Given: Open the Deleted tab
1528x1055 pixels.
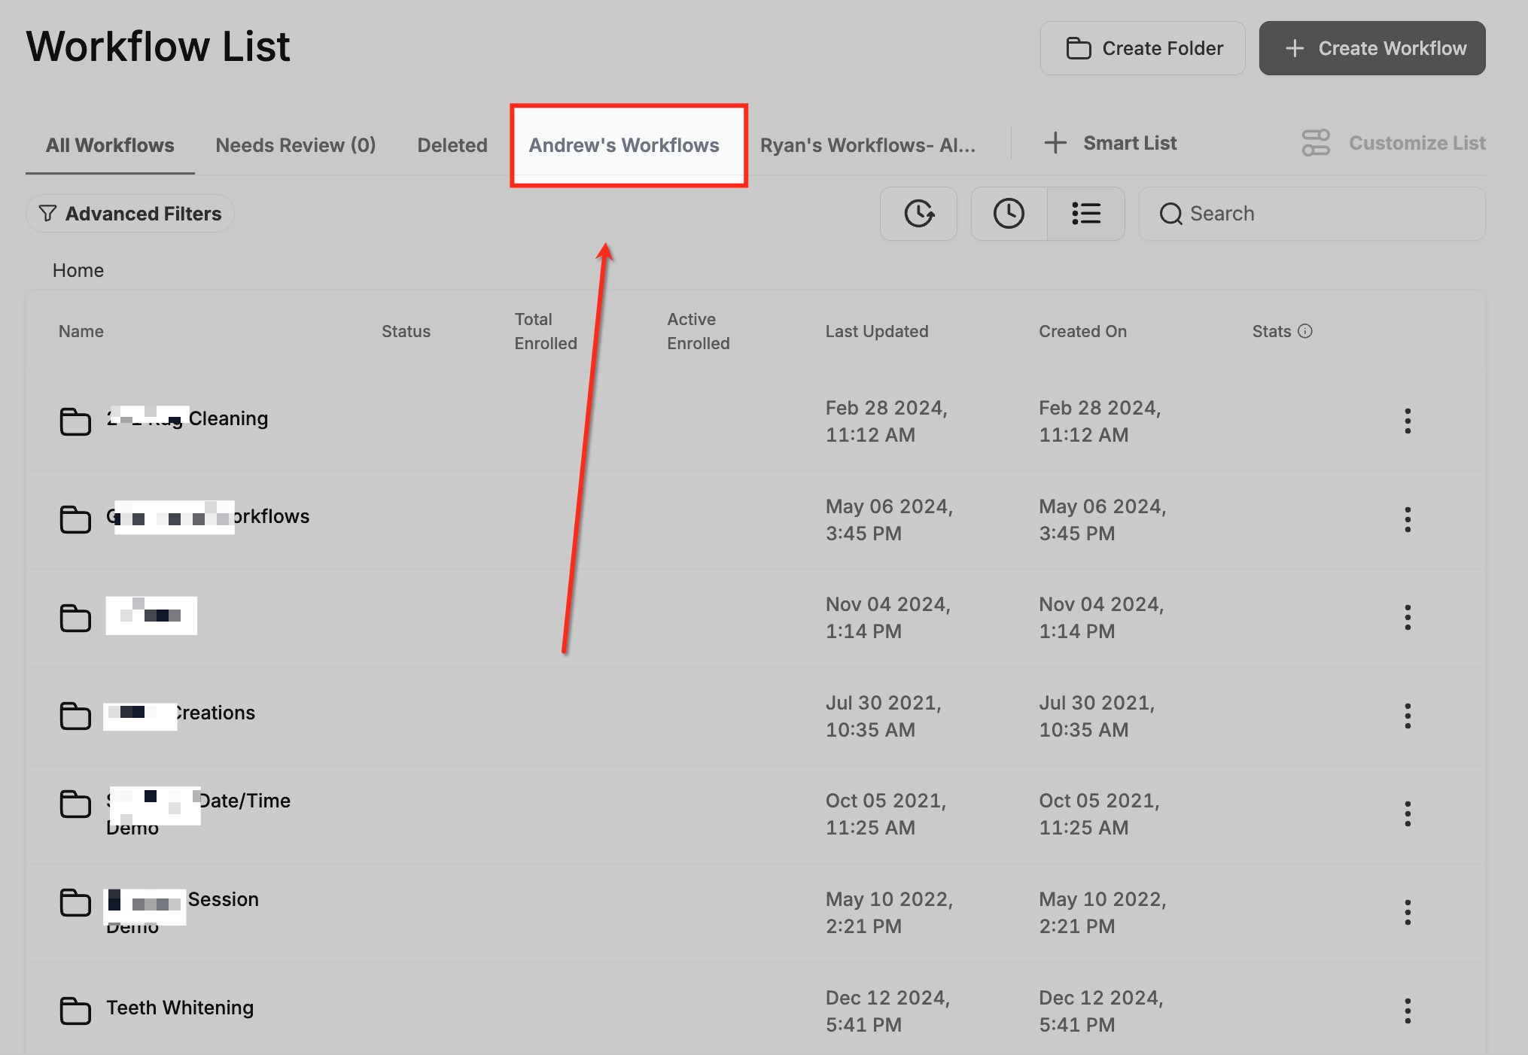Looking at the screenshot, I should (452, 144).
